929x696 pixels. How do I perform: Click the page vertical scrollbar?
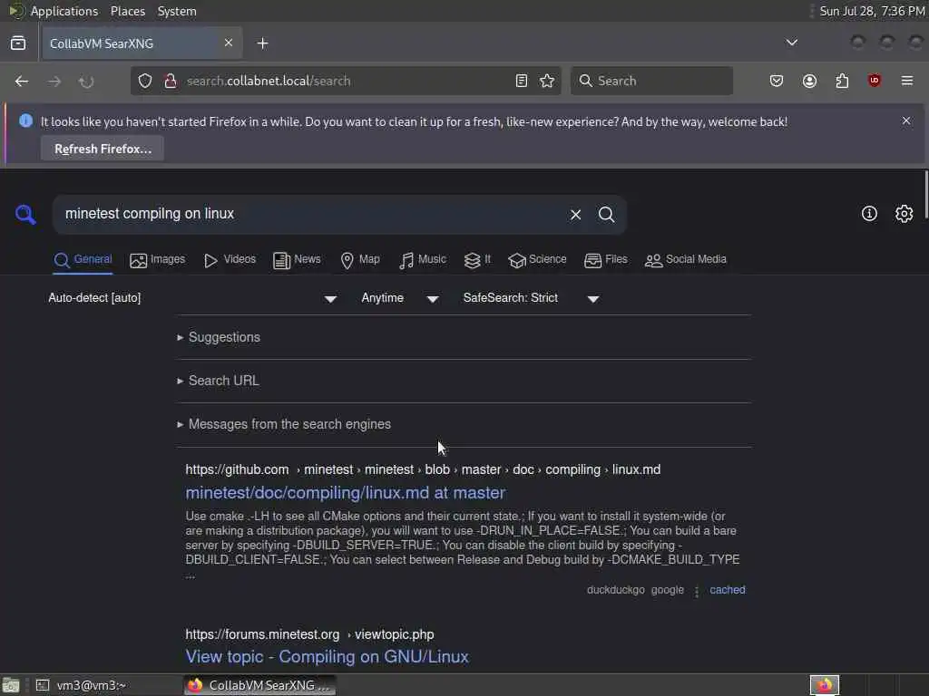coord(925,196)
